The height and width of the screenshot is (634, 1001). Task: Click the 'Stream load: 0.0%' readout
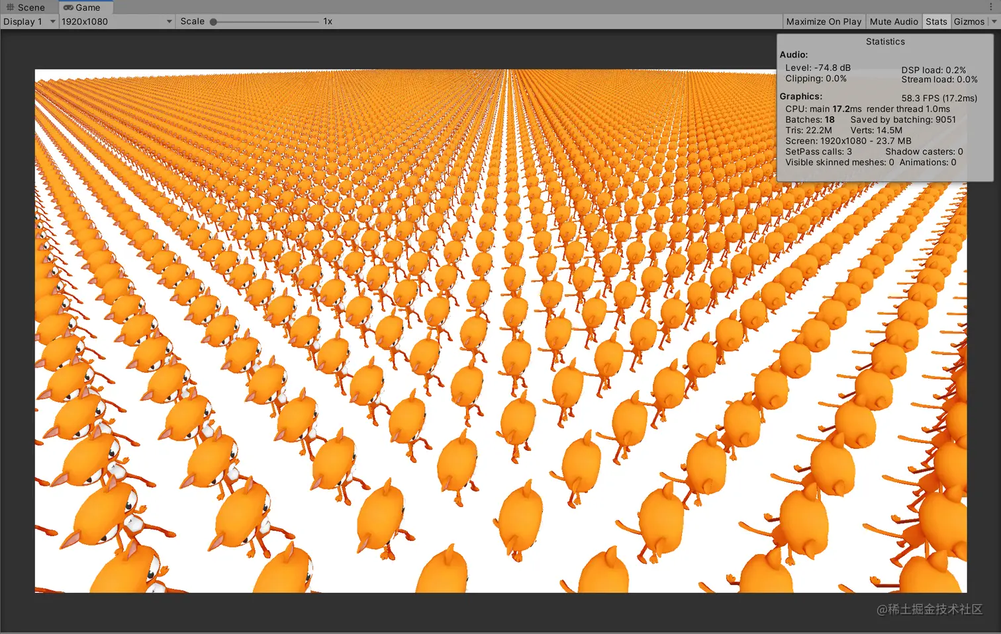pyautogui.click(x=939, y=79)
